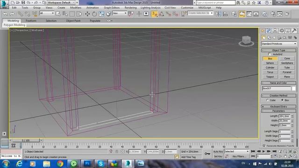Open the Standard Primitives dropdown
Screen dimensions: 299x168
278,44
